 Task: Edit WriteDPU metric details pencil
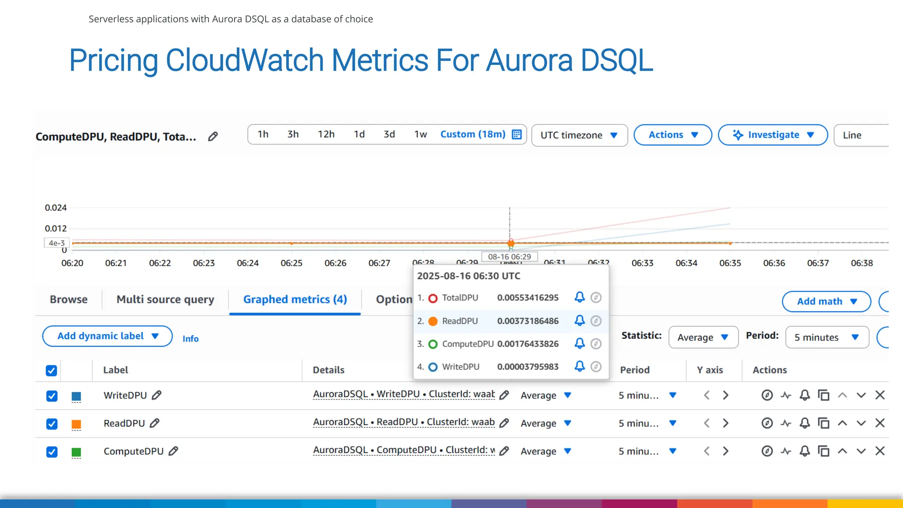[504, 395]
